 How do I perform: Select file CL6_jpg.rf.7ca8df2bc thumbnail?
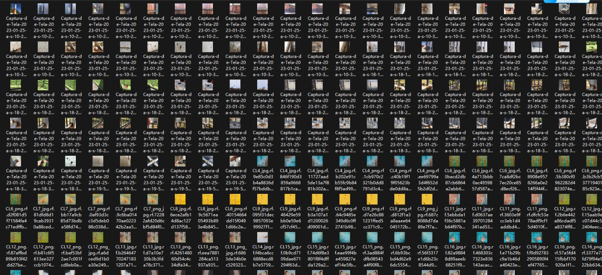tap(510, 161)
